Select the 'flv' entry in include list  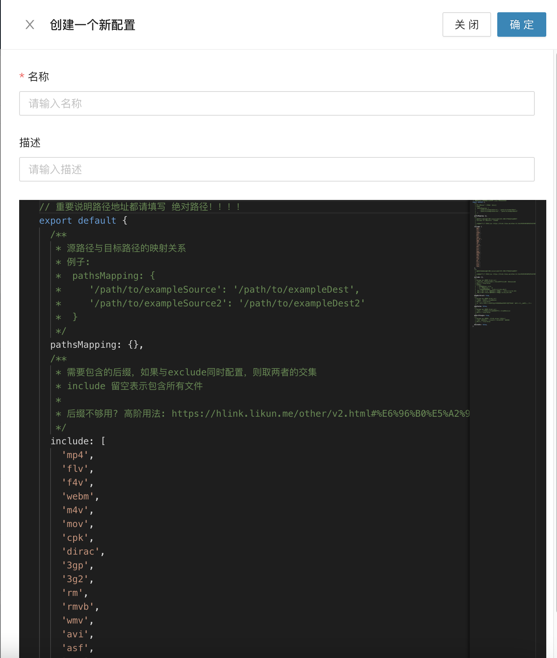coord(78,469)
